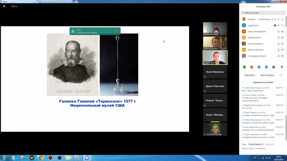Toggle microphone for Валерий organizer
Screen dimensions: 287x161
click(x=279, y=19)
